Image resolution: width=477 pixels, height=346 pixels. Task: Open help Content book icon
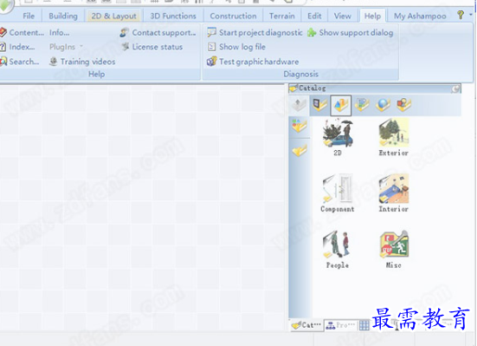click(3, 32)
